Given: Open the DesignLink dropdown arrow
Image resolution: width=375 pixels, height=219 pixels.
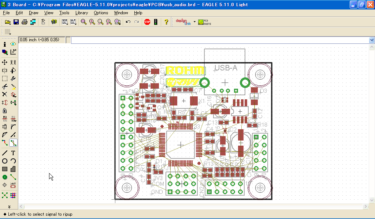Looking at the screenshot, I should click(194, 22).
